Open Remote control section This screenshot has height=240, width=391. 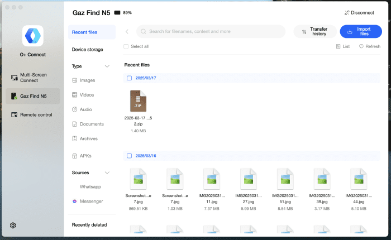pyautogui.click(x=32, y=114)
